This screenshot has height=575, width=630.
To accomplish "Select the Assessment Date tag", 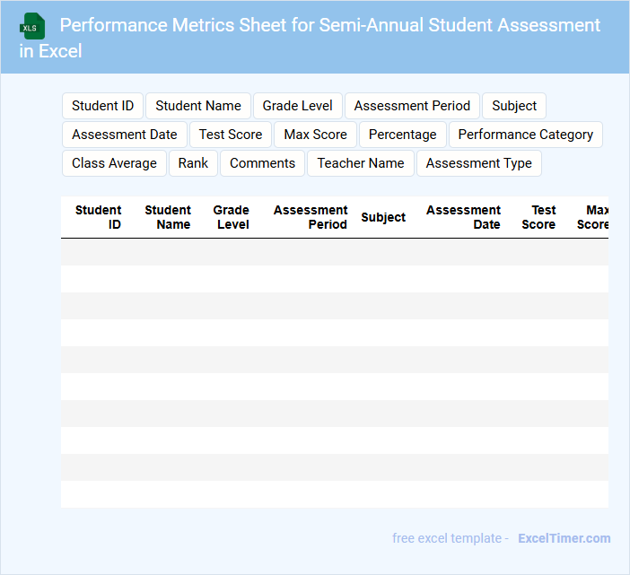I will pyautogui.click(x=125, y=135).
